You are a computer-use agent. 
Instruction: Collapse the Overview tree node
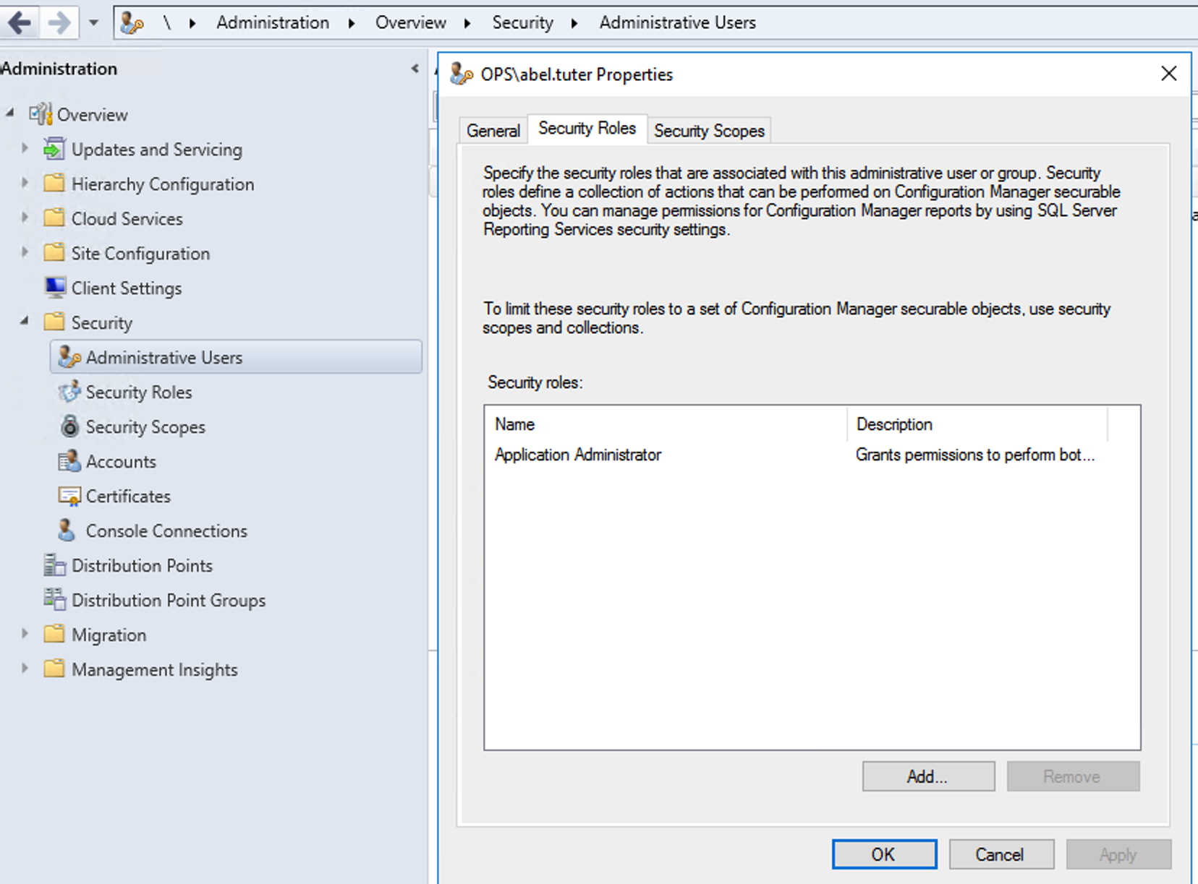click(10, 113)
